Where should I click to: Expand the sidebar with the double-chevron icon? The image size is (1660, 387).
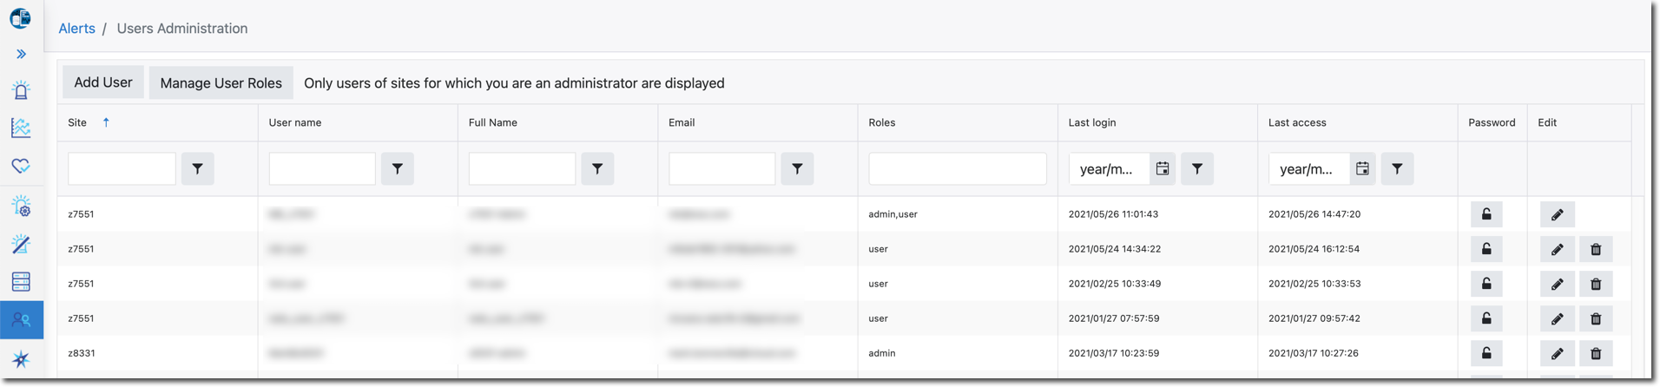[x=22, y=54]
